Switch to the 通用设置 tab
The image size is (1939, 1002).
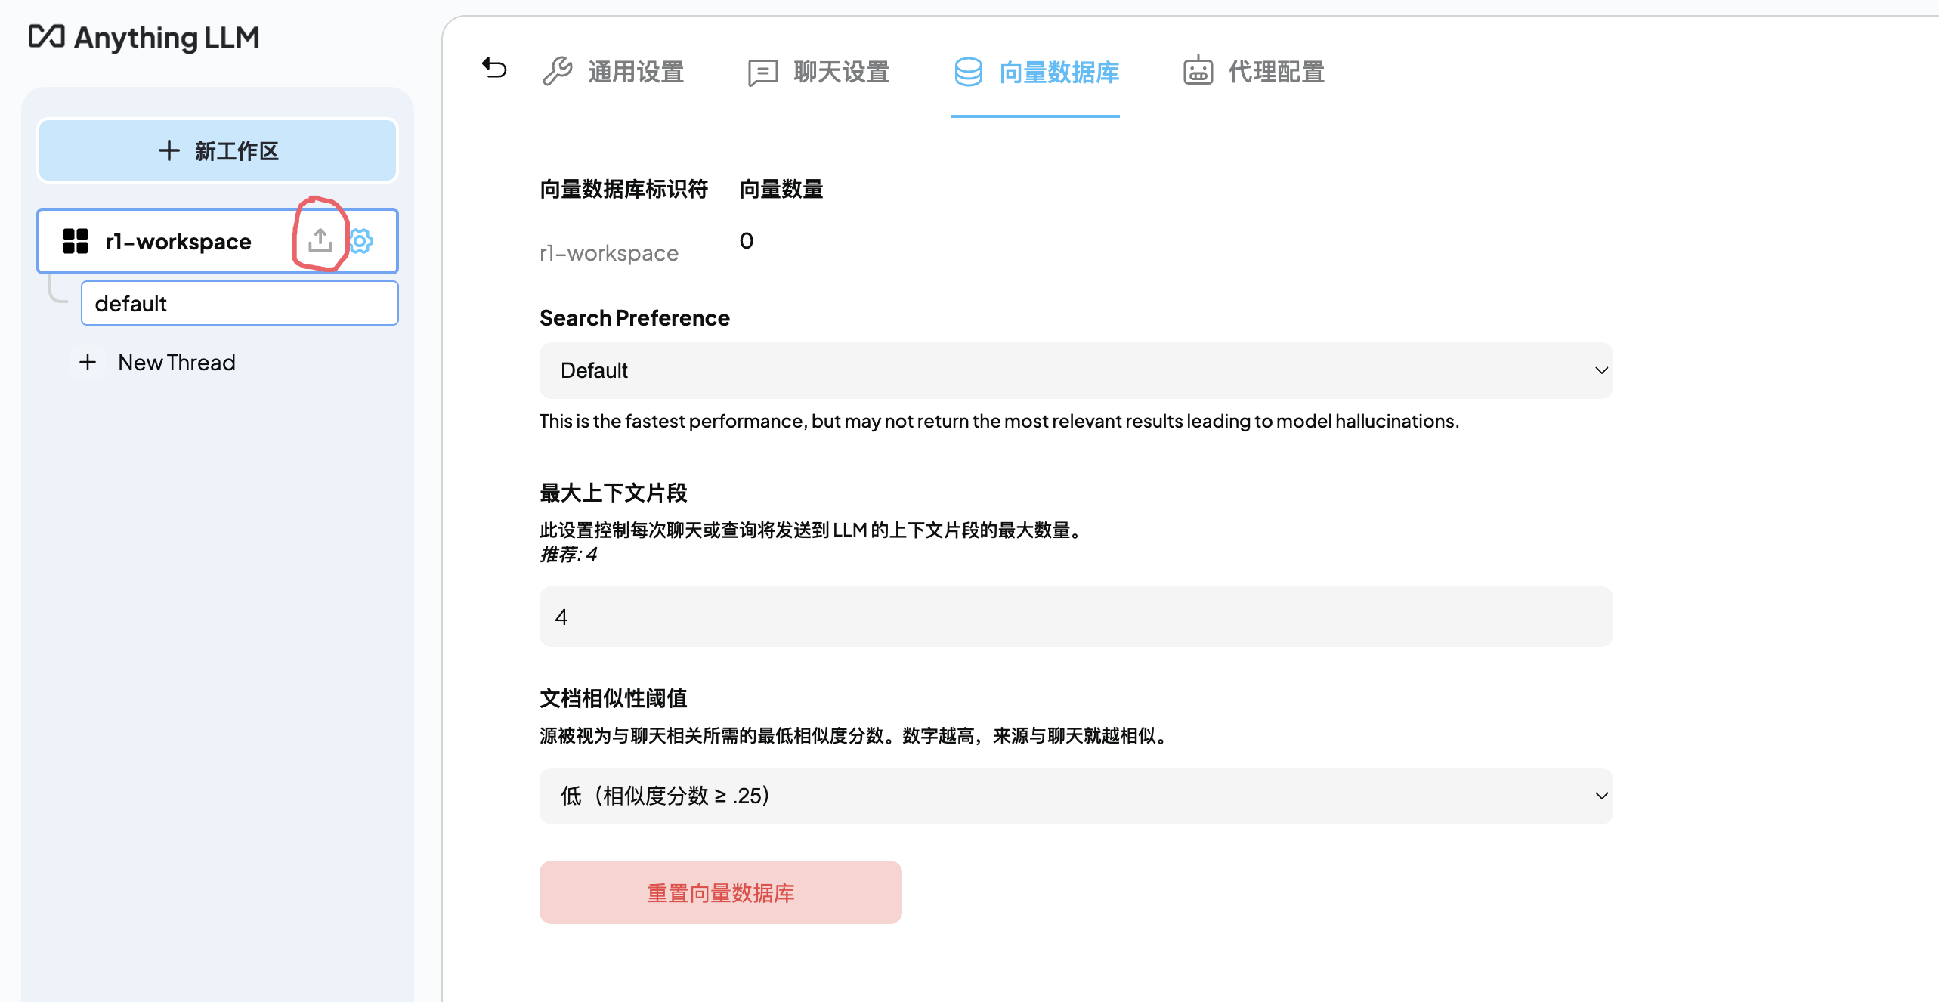(636, 72)
